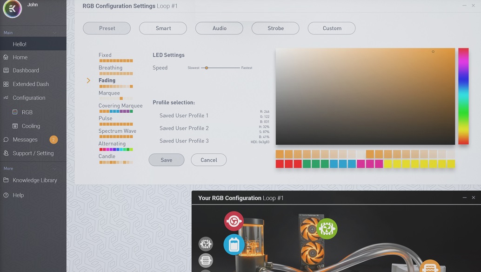Viewport: 481px width, 272px height.
Task: Select the green radiator fan icon
Action: (x=327, y=229)
